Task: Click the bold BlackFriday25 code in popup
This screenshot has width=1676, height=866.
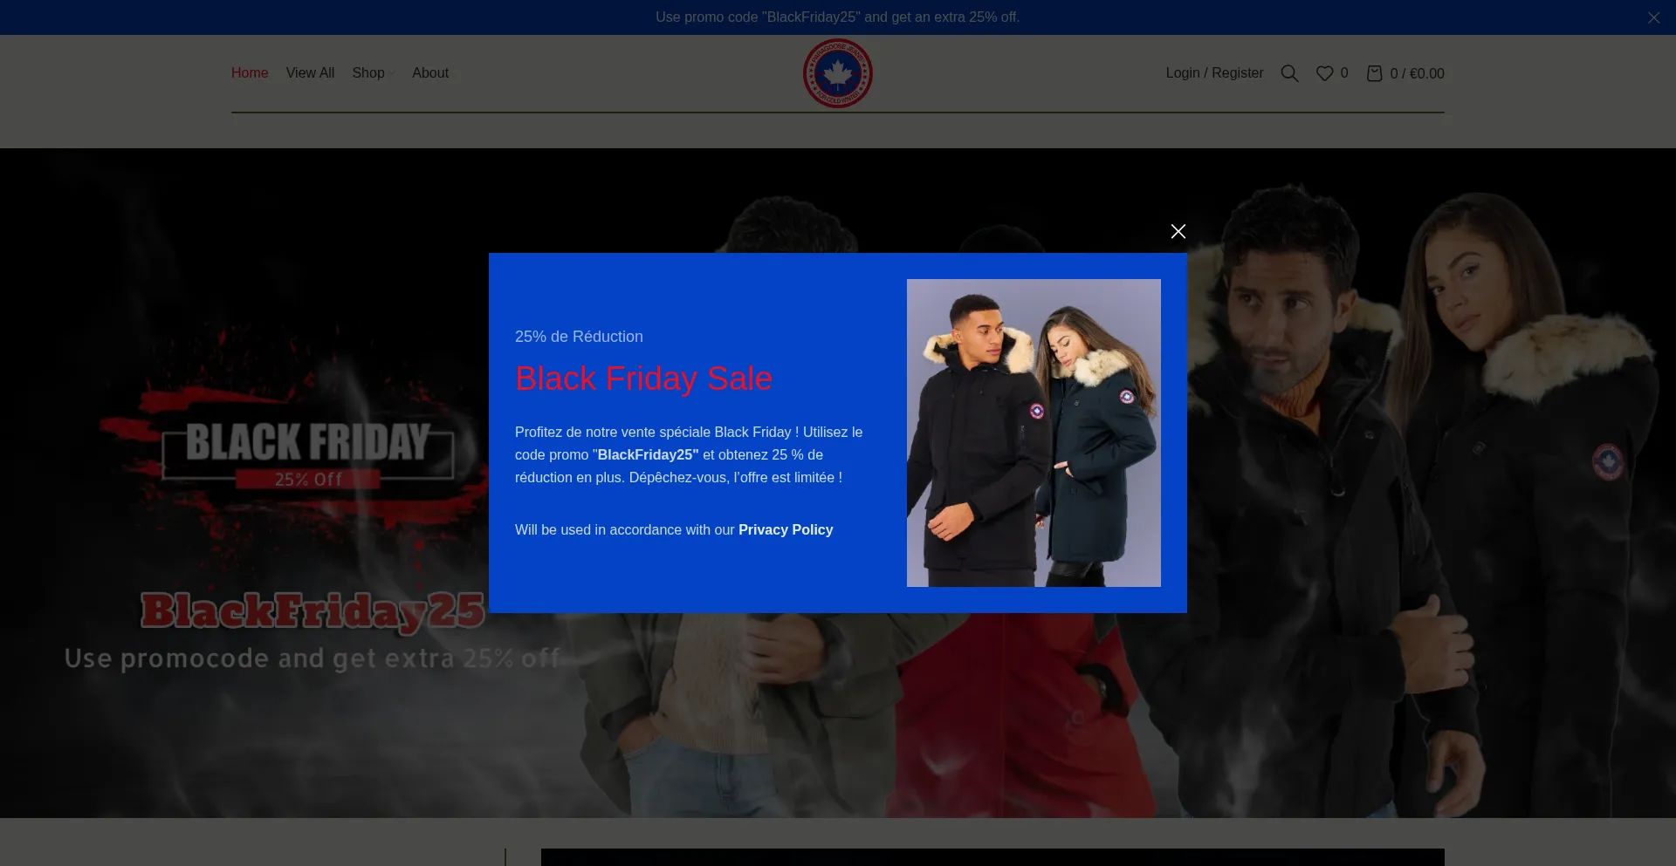Action: (648, 455)
